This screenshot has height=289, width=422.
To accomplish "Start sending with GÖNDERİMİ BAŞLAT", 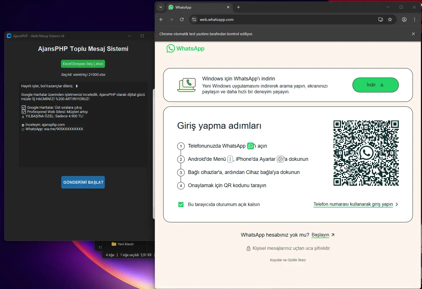I will (x=83, y=182).
